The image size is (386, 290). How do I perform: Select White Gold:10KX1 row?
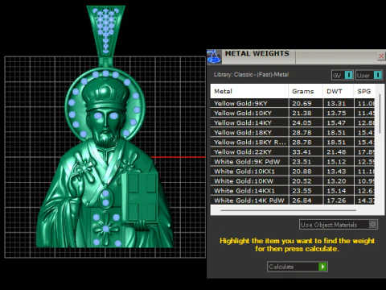pos(293,172)
